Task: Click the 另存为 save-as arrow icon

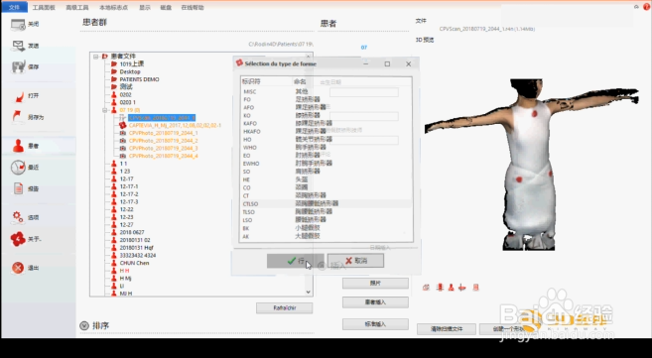Action: point(17,116)
